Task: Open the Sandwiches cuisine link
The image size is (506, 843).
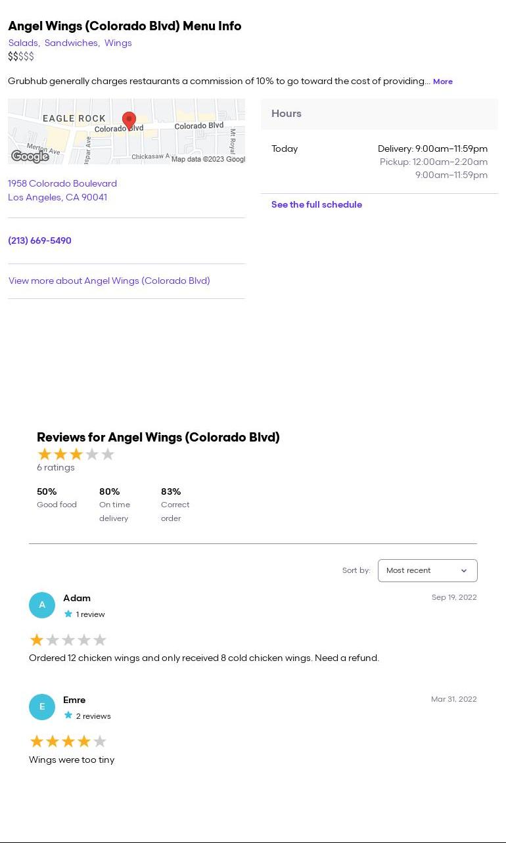Action: coord(71,43)
